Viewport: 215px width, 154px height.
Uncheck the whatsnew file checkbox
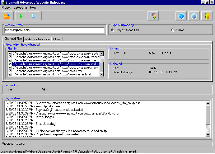click(x=10, y=67)
